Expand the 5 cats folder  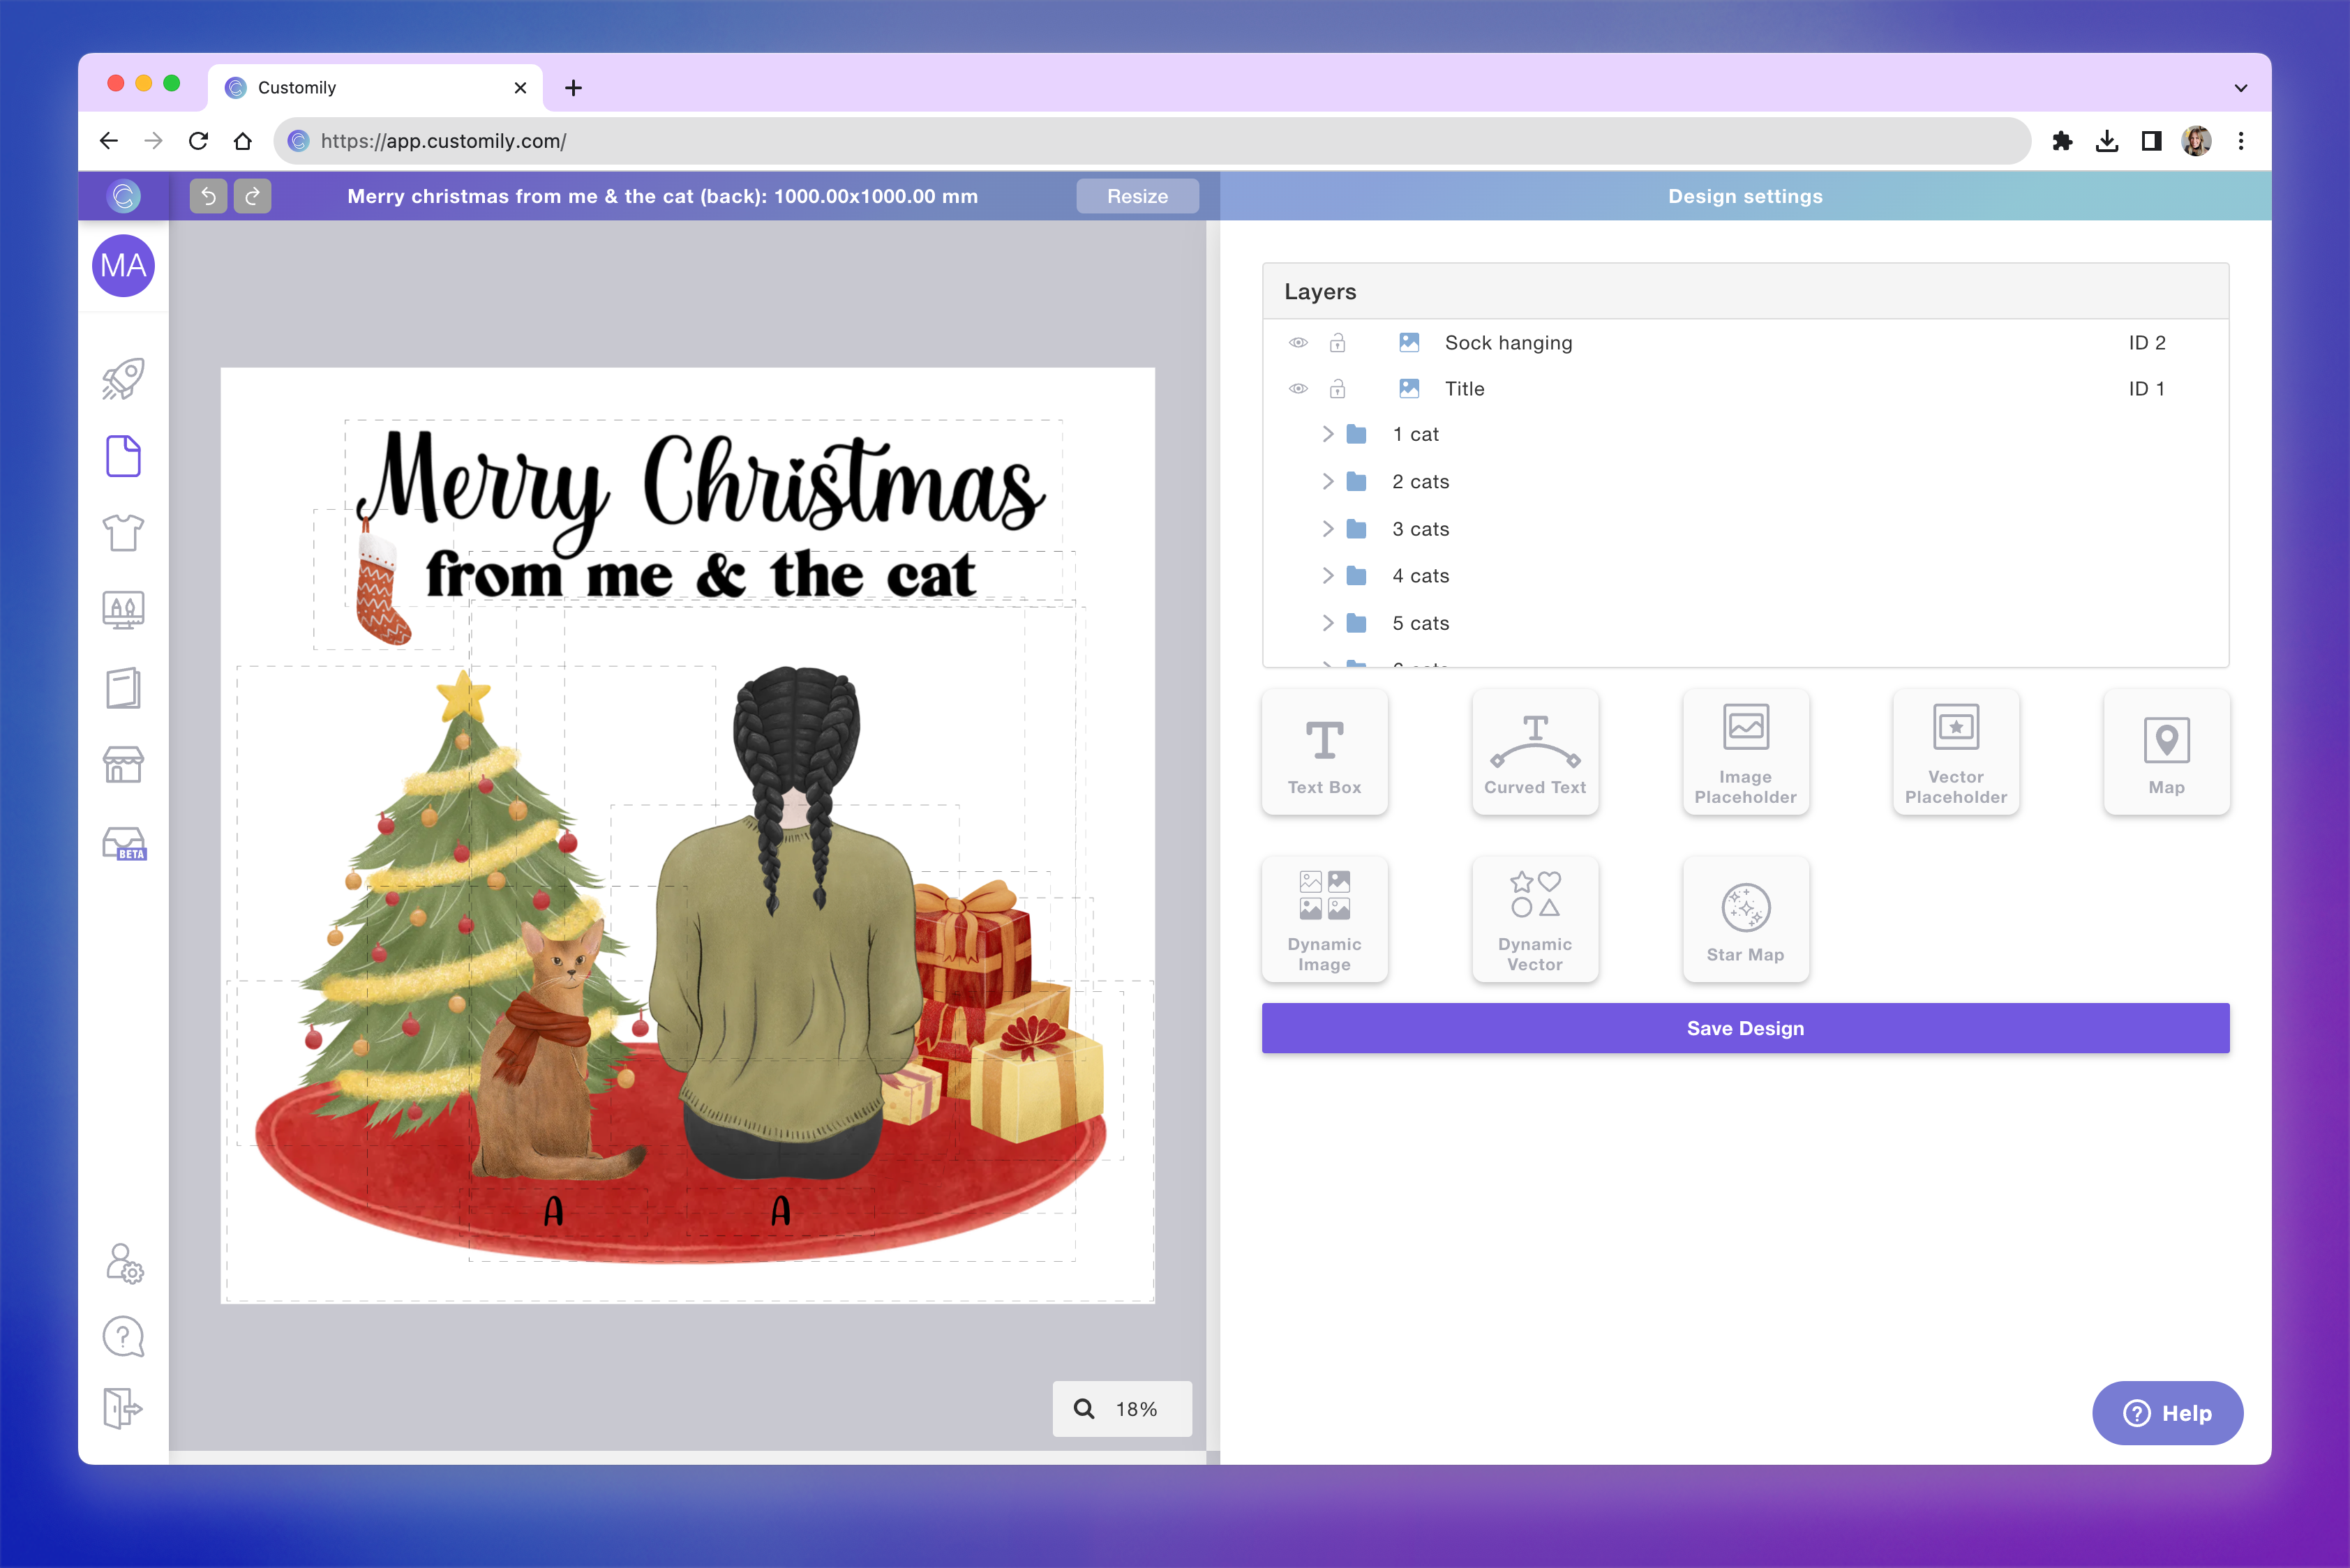pyautogui.click(x=1328, y=623)
